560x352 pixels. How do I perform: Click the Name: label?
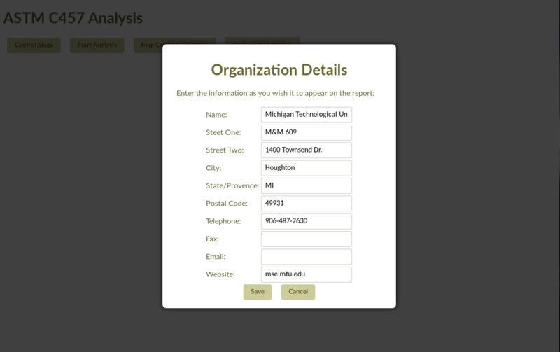216,115
